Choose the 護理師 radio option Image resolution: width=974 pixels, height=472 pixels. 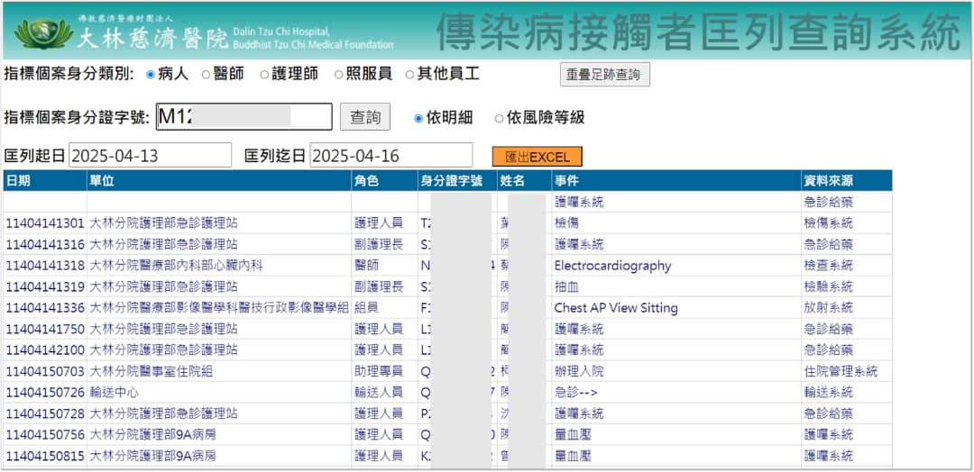tap(264, 75)
